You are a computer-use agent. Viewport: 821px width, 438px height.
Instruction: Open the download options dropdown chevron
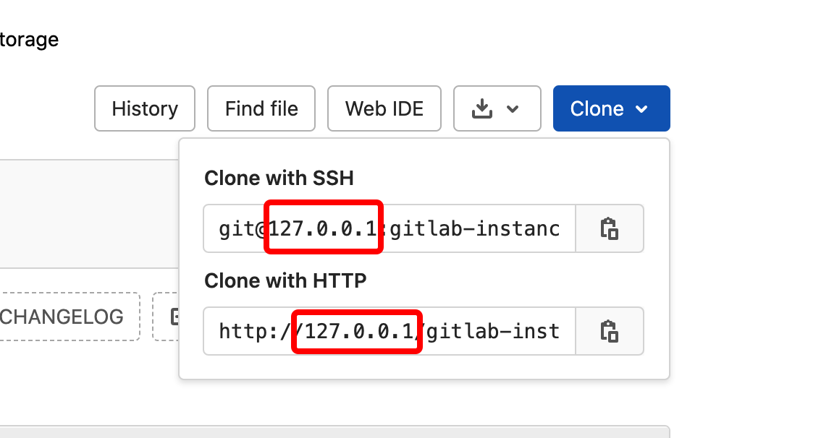click(514, 108)
